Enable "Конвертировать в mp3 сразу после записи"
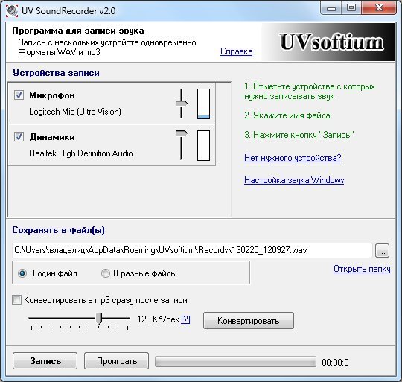 (16, 300)
